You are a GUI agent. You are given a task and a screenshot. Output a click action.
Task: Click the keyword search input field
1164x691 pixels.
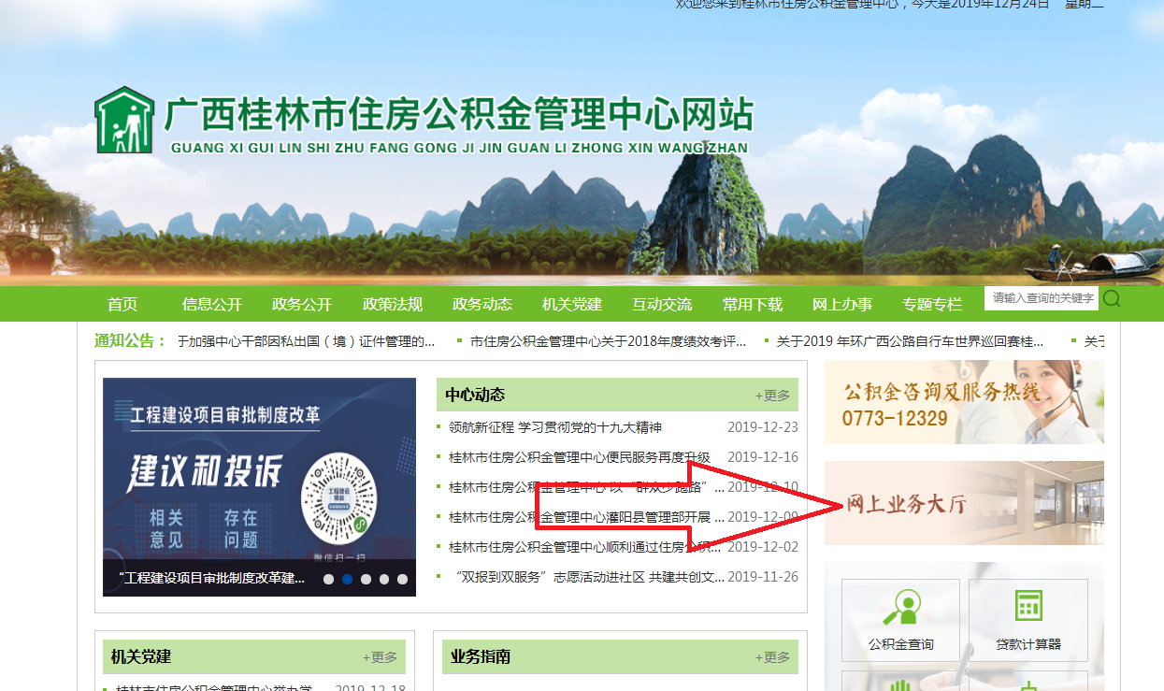[x=1041, y=298]
